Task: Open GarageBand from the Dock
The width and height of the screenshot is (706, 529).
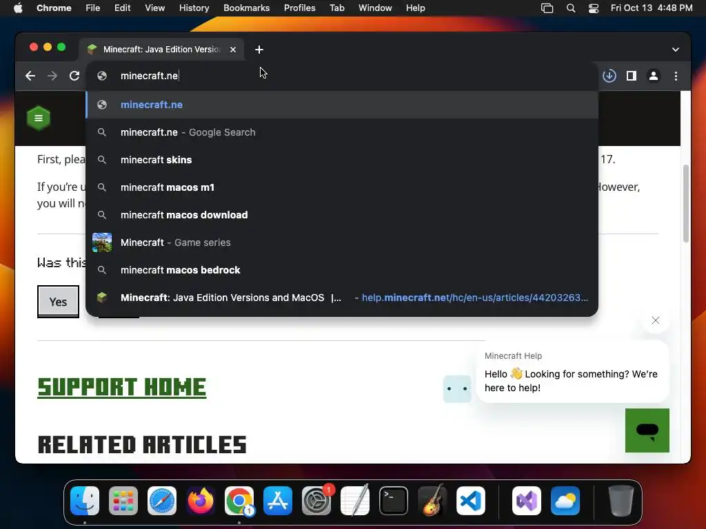Action: click(432, 501)
